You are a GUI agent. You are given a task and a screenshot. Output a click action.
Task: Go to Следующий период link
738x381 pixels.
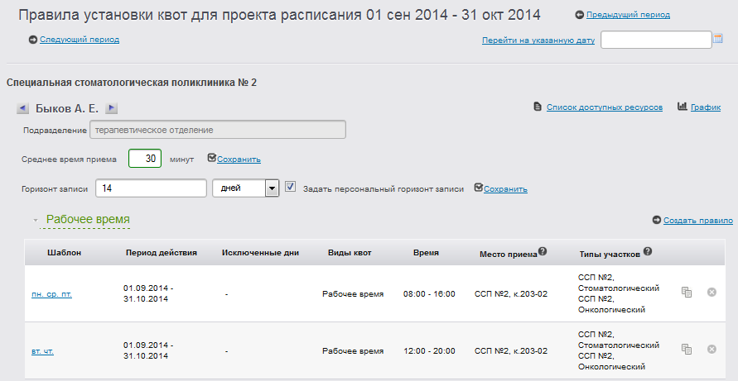[80, 40]
